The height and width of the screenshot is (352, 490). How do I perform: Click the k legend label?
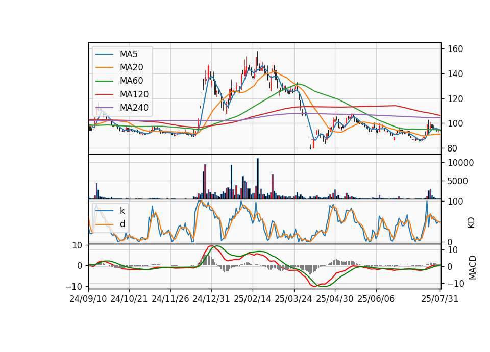click(122, 211)
